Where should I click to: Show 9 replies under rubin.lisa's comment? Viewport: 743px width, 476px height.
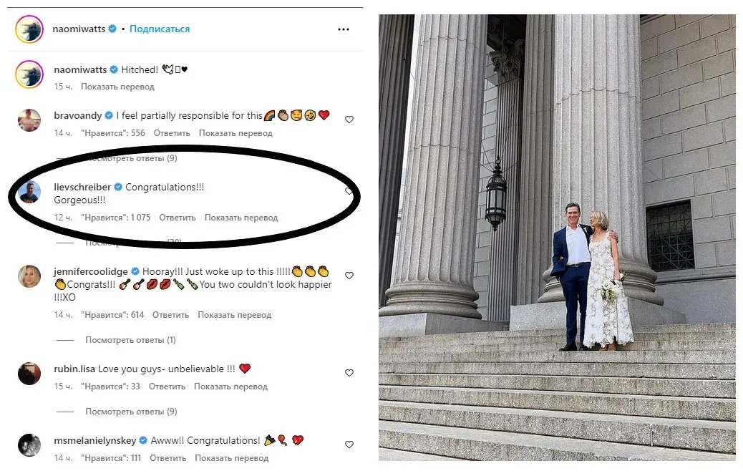pyautogui.click(x=131, y=412)
